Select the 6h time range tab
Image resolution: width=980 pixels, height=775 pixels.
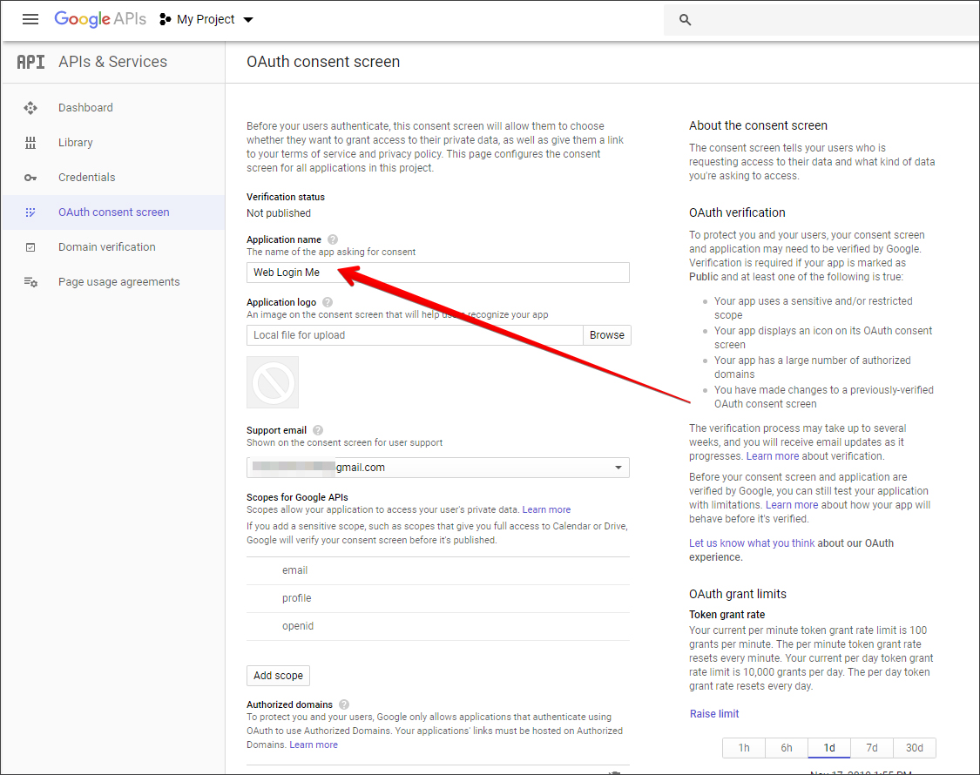[787, 747]
